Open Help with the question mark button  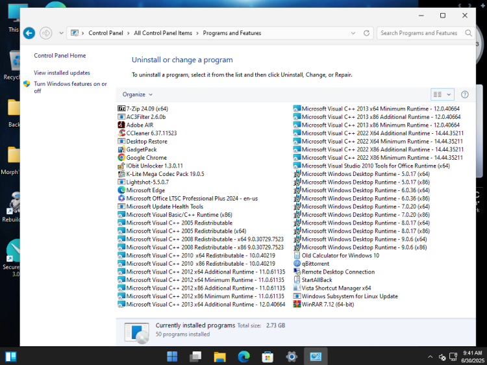pyautogui.click(x=465, y=94)
